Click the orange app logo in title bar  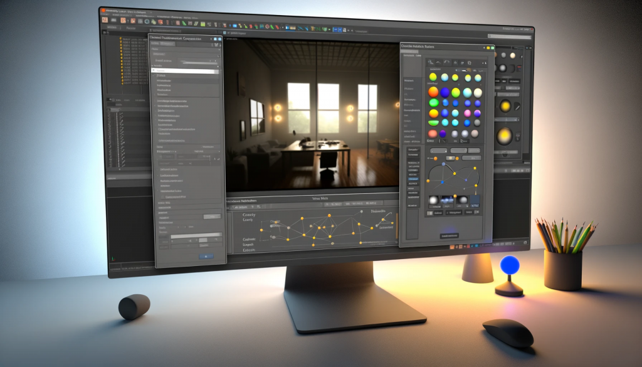click(103, 12)
